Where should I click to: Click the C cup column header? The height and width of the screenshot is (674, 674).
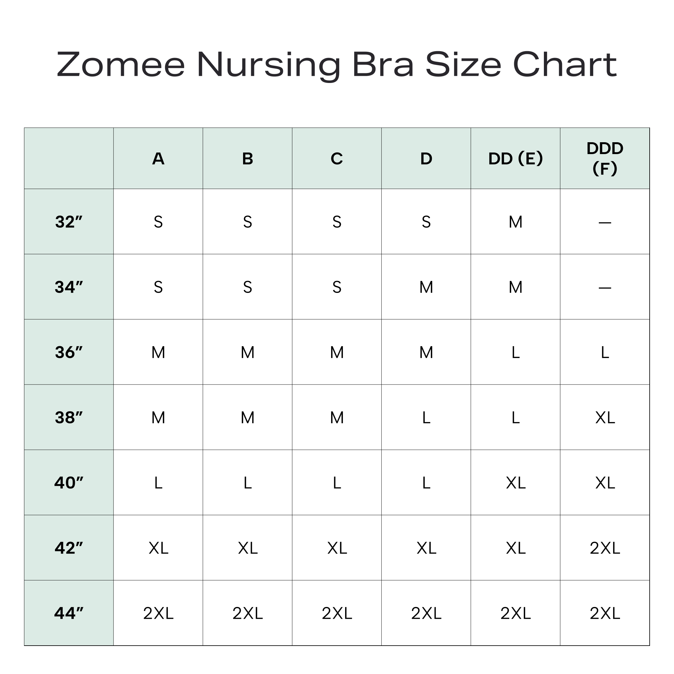coord(337,159)
